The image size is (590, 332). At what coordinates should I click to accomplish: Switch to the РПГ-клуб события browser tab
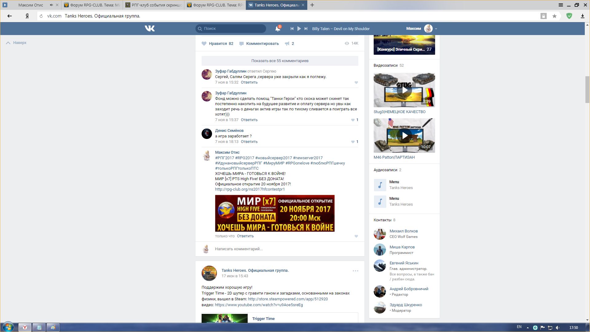click(154, 5)
